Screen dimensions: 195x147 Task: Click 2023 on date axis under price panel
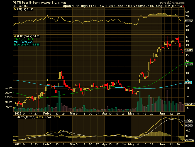click(18, 113)
